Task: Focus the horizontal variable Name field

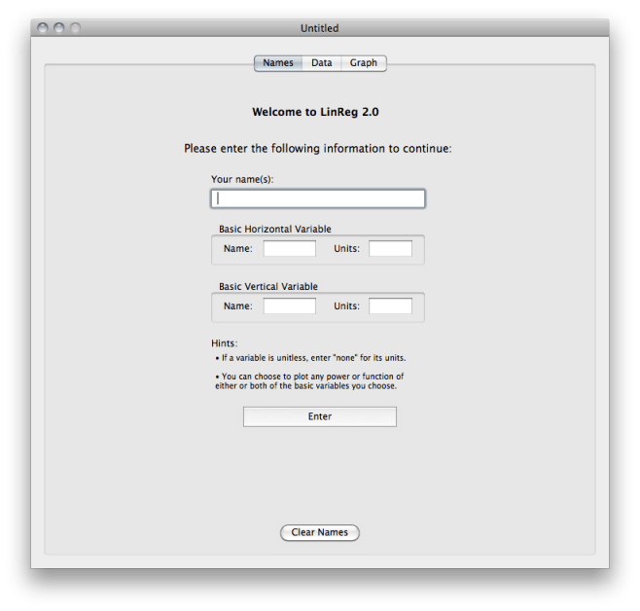Action: (290, 249)
